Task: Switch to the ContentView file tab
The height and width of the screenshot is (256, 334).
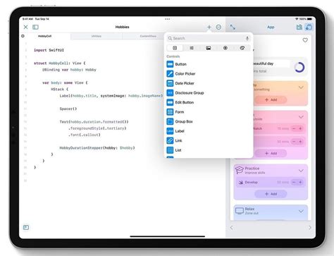Action: [148, 36]
